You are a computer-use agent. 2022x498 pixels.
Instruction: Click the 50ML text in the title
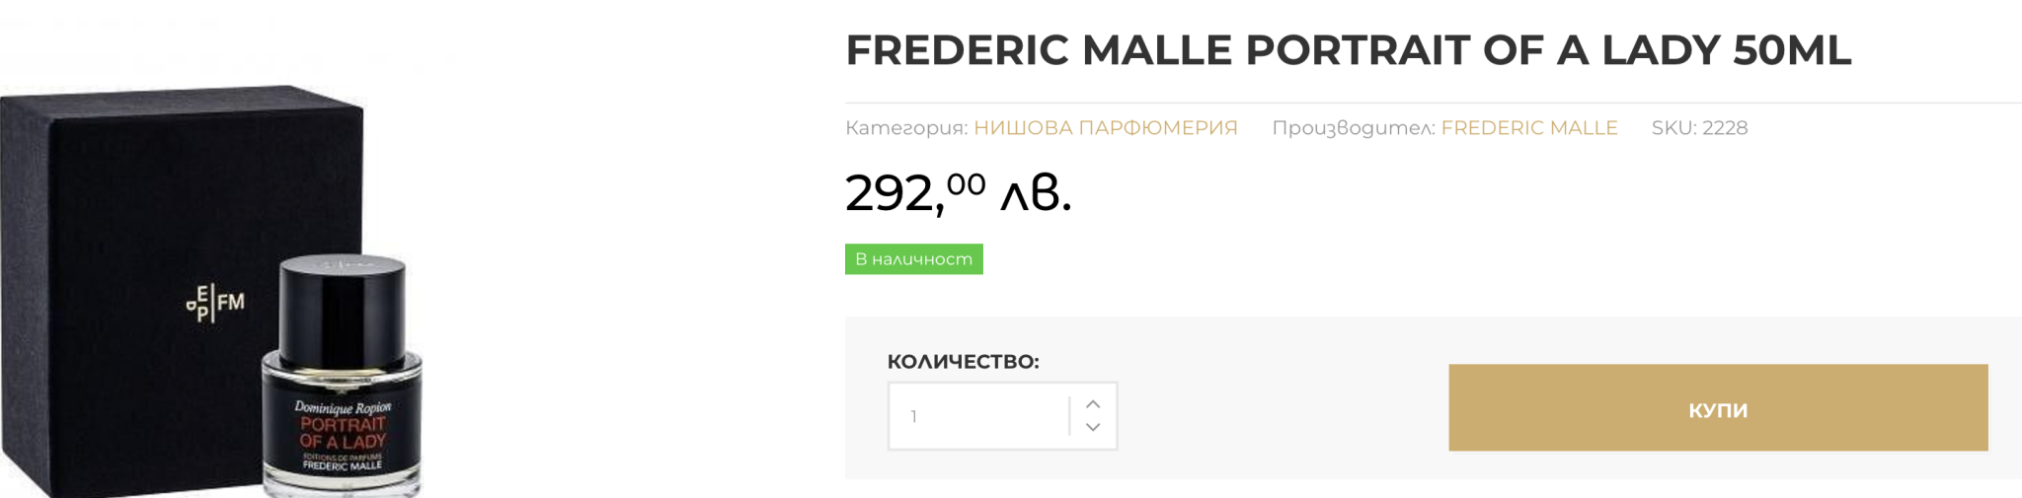(x=1791, y=50)
